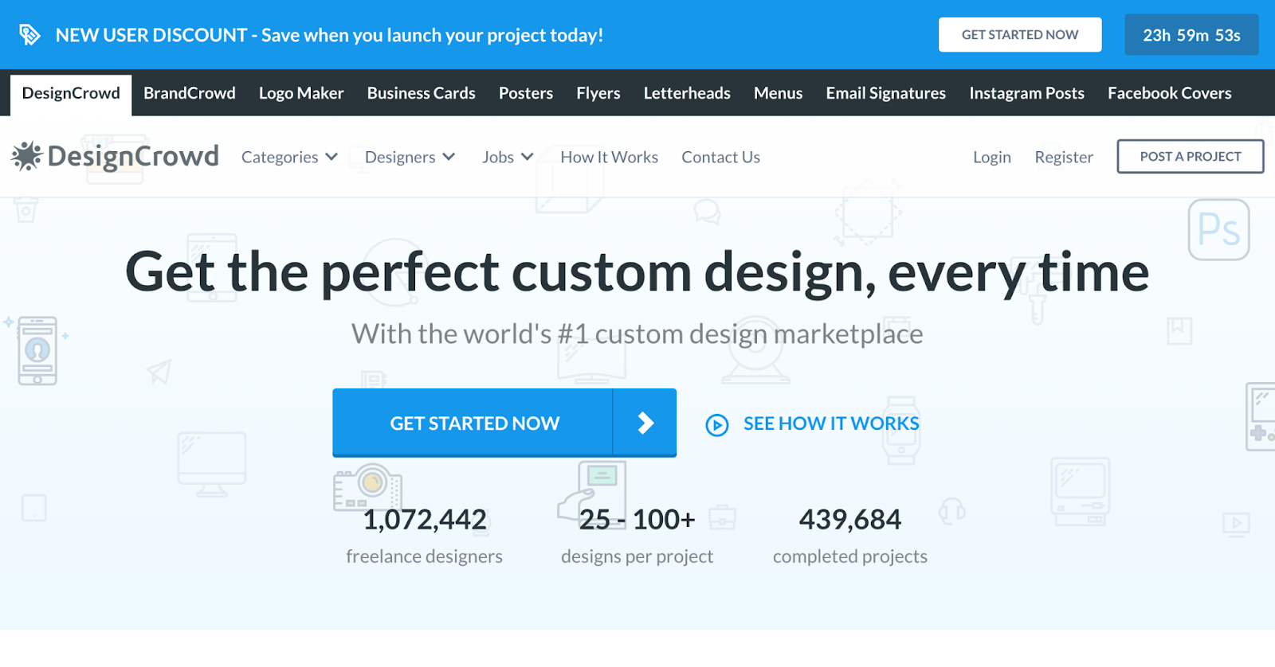This screenshot has height=667, width=1275.
Task: Click the 439,684 projects figure
Action: (850, 520)
